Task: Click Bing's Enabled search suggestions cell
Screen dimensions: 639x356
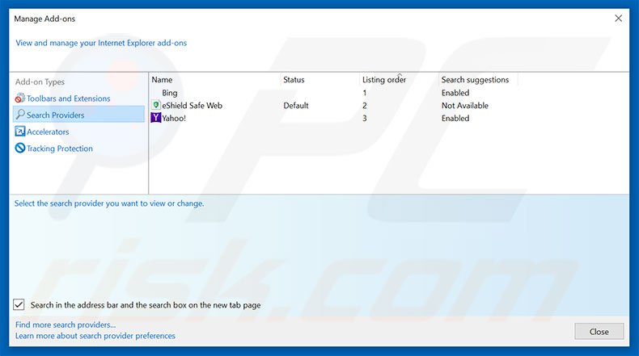Action: pyautogui.click(x=455, y=93)
